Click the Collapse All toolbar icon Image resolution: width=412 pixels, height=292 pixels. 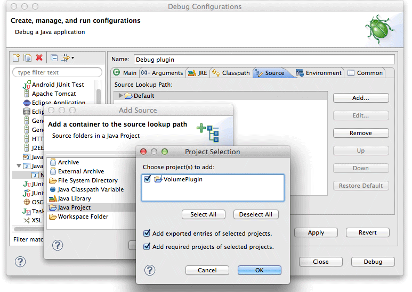[54, 57]
